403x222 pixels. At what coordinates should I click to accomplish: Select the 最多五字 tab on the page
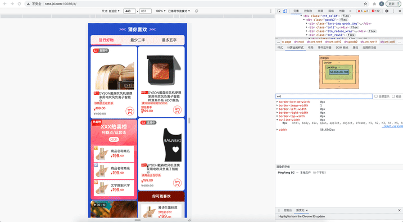point(169,40)
